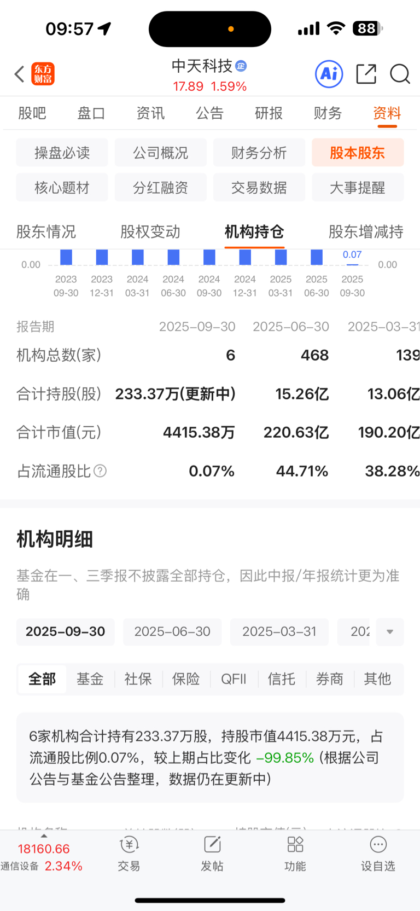Open 分红融资 section button

pos(161,188)
